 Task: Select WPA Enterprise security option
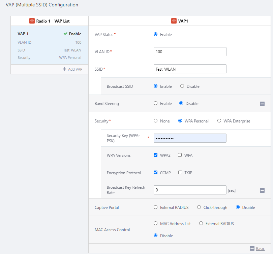(219, 121)
